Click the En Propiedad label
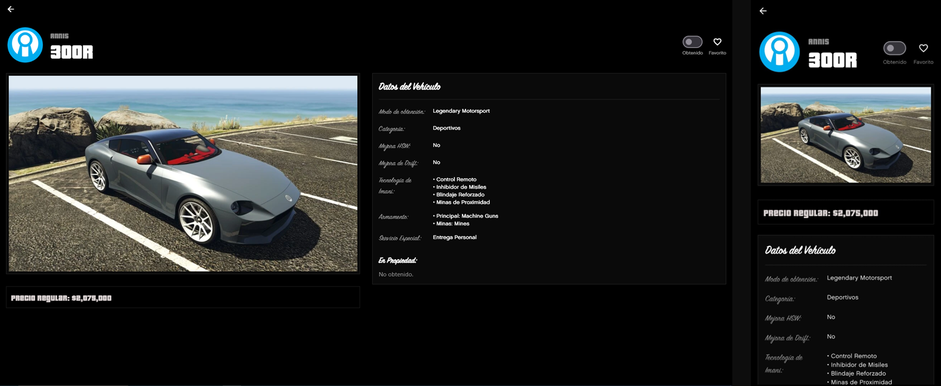941x386 pixels. pyautogui.click(x=397, y=261)
